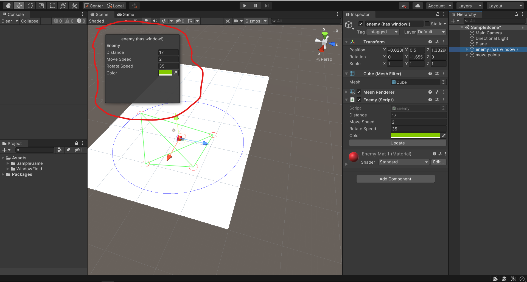Select the Scale tool
This screenshot has height=282, width=527.
coord(41,6)
